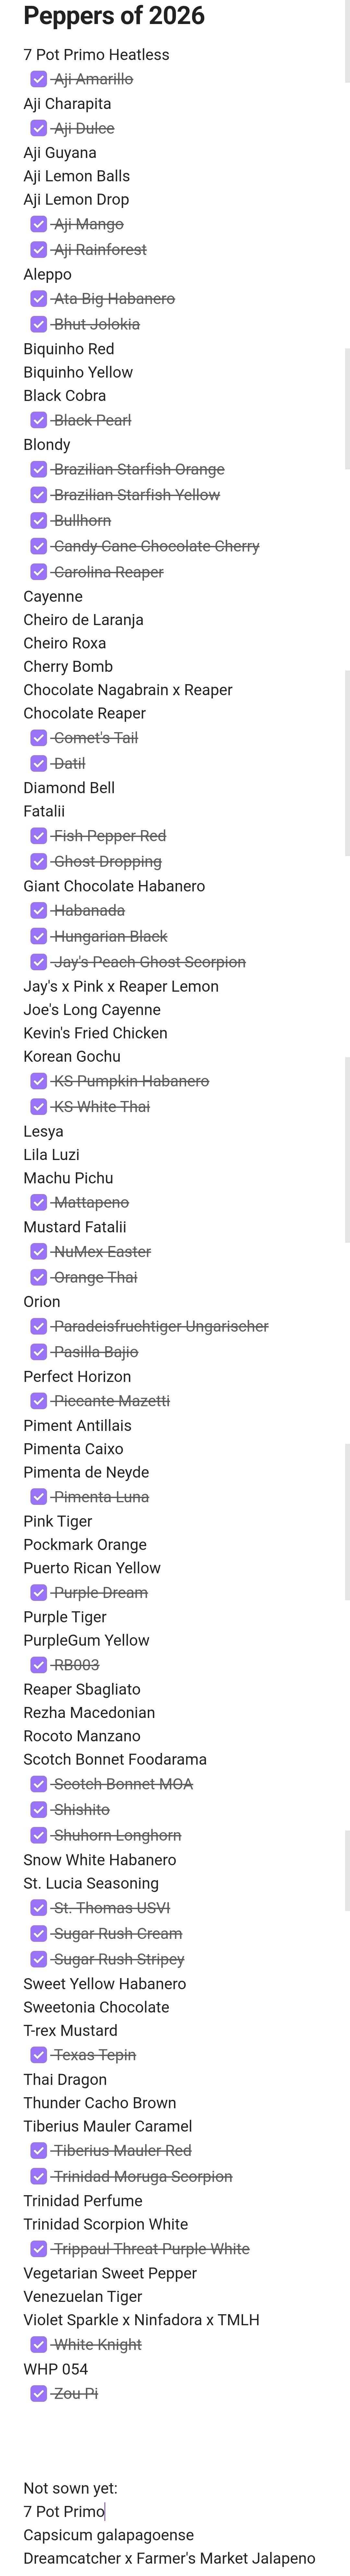Place cursor on the Aleppo line
Image resolution: width=350 pixels, height=2576 pixels.
[48, 274]
